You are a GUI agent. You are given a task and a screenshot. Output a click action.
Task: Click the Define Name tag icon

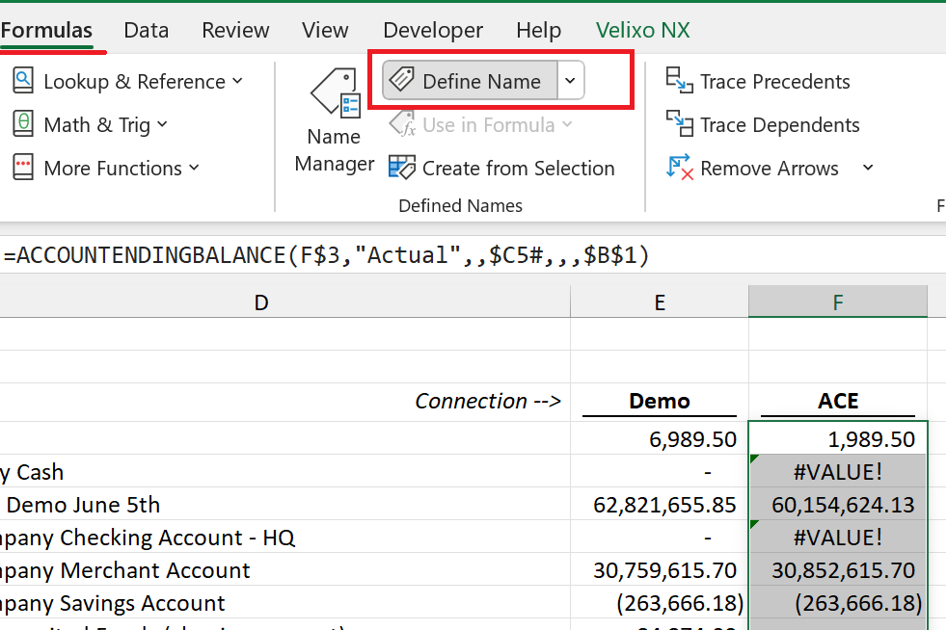point(401,80)
